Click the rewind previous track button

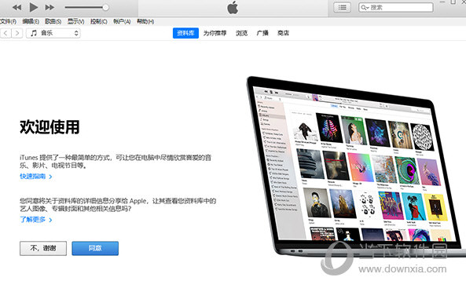[x=17, y=7]
